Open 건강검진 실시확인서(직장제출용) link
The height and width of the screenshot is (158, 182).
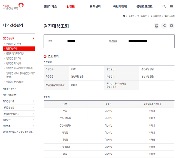[20, 68]
